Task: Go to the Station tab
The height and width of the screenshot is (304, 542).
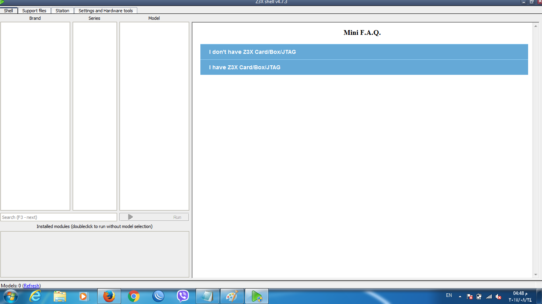Action: point(62,11)
